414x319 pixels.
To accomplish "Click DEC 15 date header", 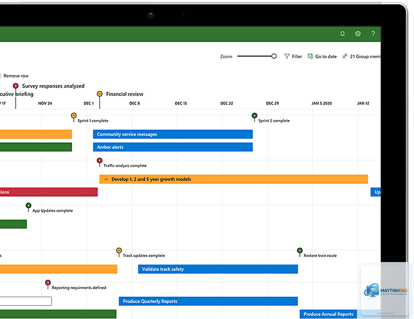I will coord(181,103).
